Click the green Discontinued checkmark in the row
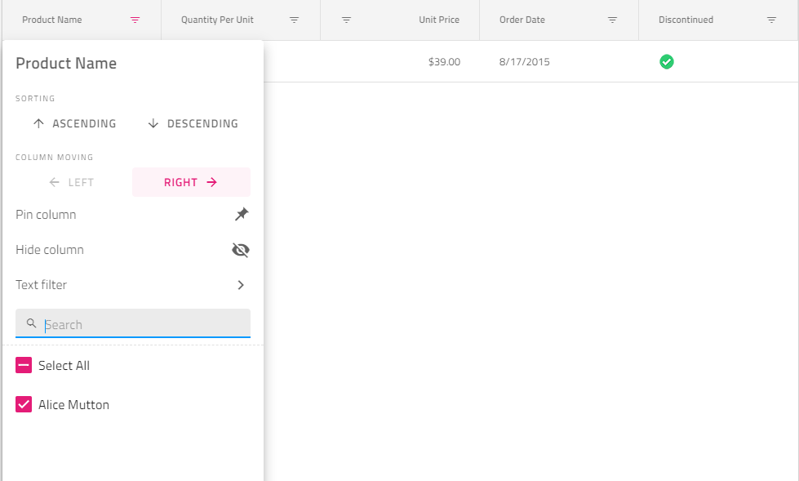 pyautogui.click(x=666, y=61)
